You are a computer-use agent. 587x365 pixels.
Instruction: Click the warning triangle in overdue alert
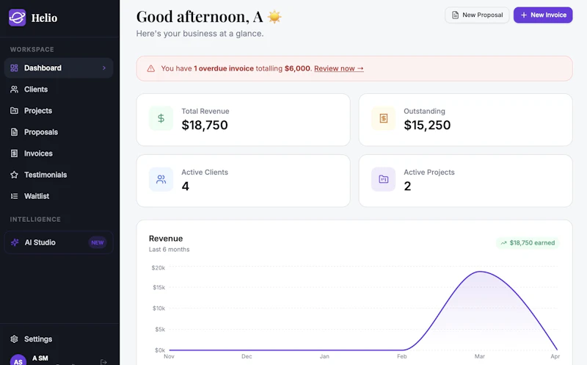click(x=151, y=68)
